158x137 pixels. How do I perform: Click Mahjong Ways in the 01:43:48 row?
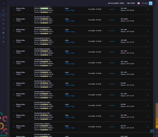pos(21,115)
